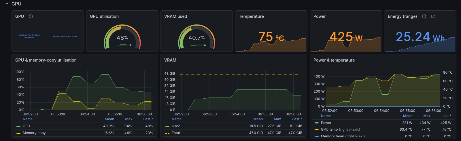461x141 pixels.
Task: Click the Power panel title
Action: (x=320, y=16)
